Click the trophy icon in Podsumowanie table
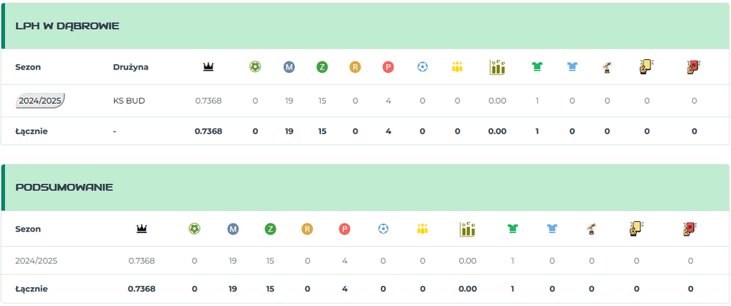Viewport: 731px width, 306px height. coord(591,229)
